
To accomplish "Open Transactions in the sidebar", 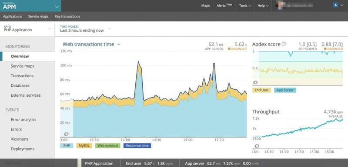I will click(22, 75).
